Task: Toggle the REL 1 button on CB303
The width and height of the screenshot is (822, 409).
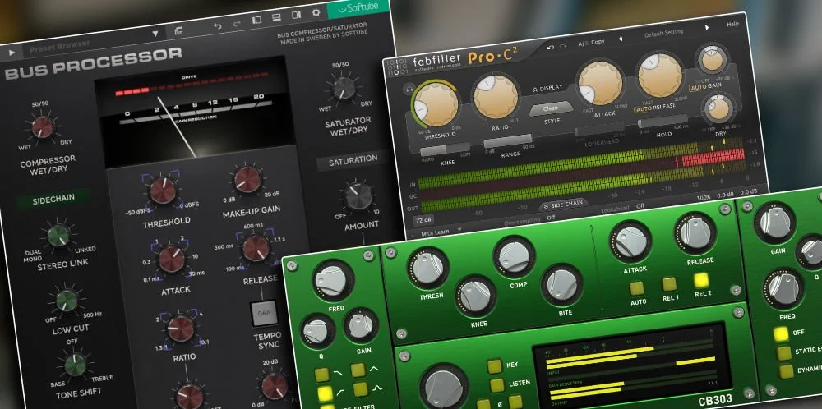Action: coord(669,284)
